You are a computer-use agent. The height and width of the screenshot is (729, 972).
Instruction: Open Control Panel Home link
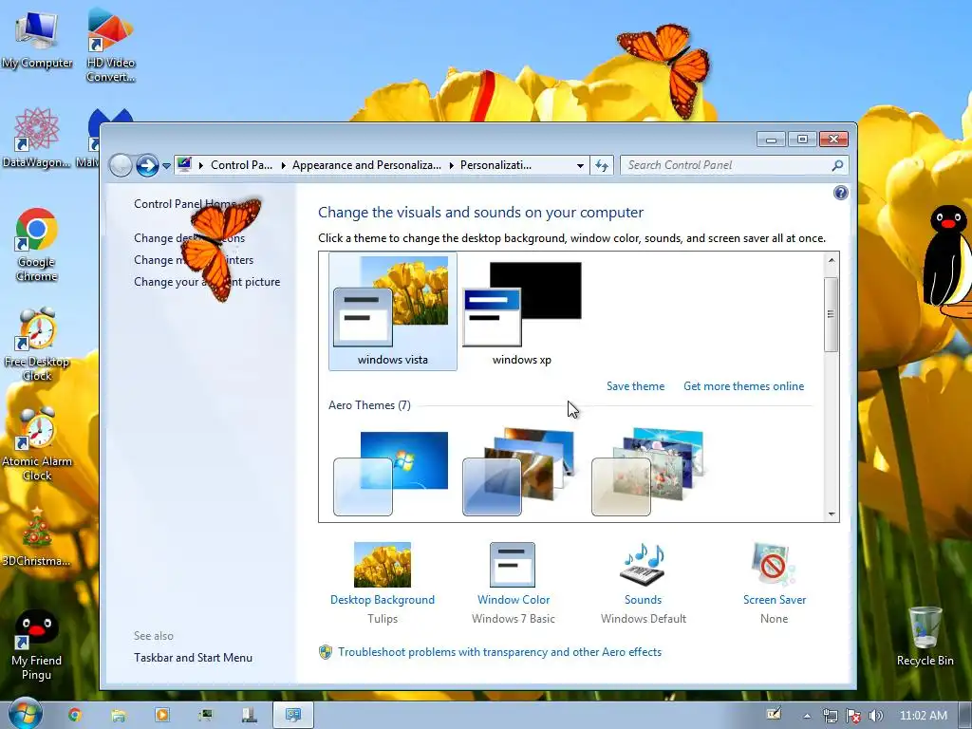click(184, 204)
